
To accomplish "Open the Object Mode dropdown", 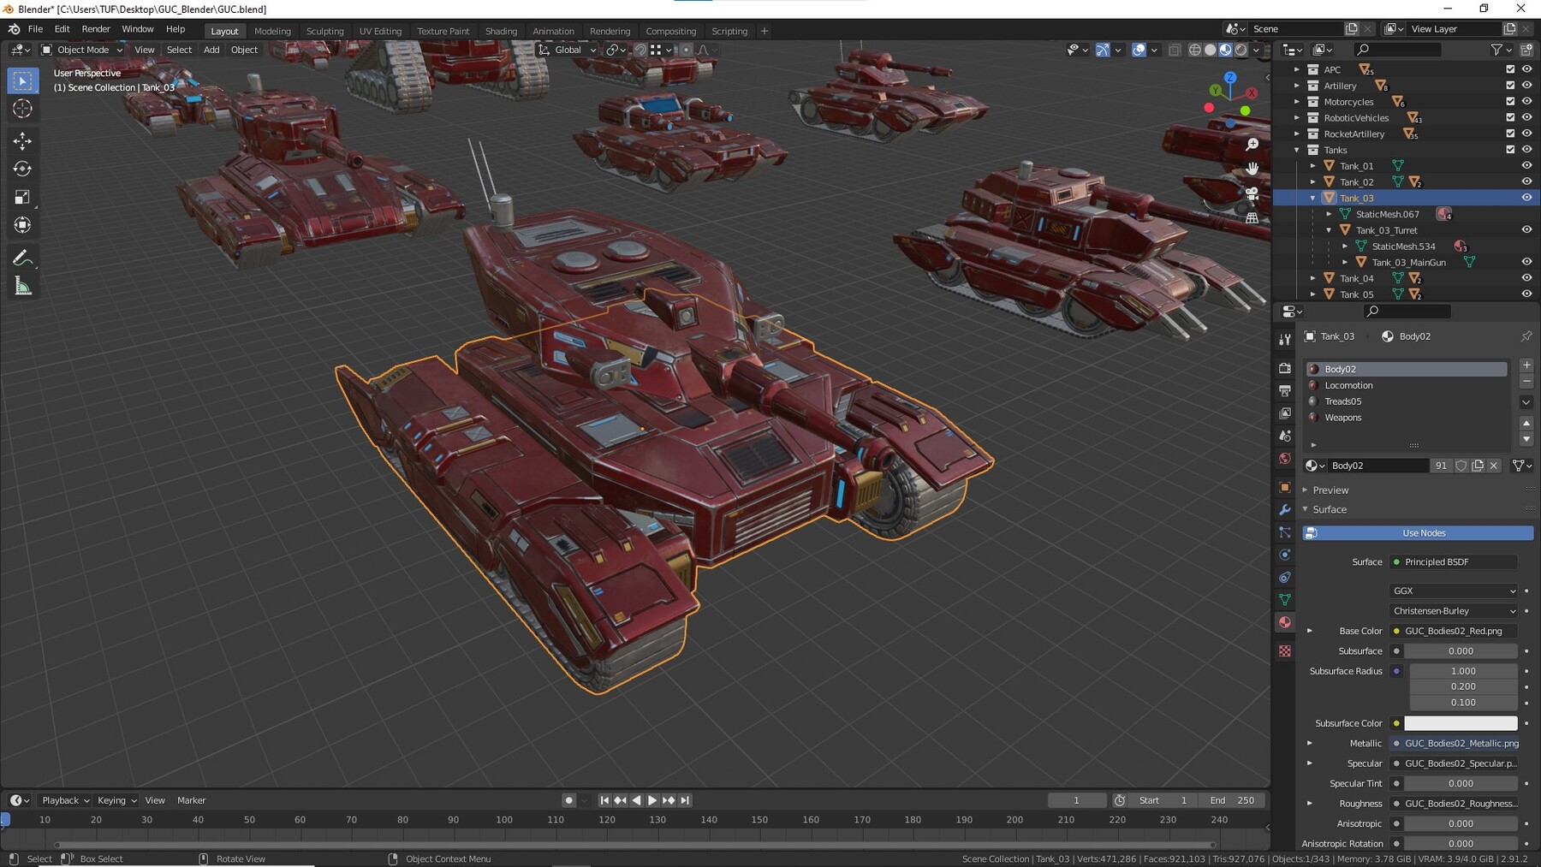I will [x=81, y=49].
